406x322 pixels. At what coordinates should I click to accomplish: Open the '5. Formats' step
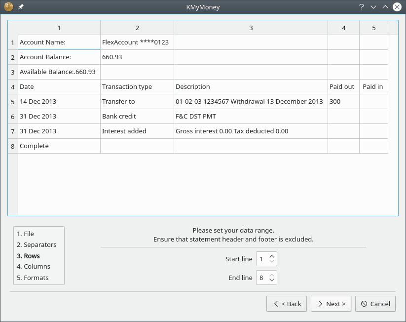point(34,278)
